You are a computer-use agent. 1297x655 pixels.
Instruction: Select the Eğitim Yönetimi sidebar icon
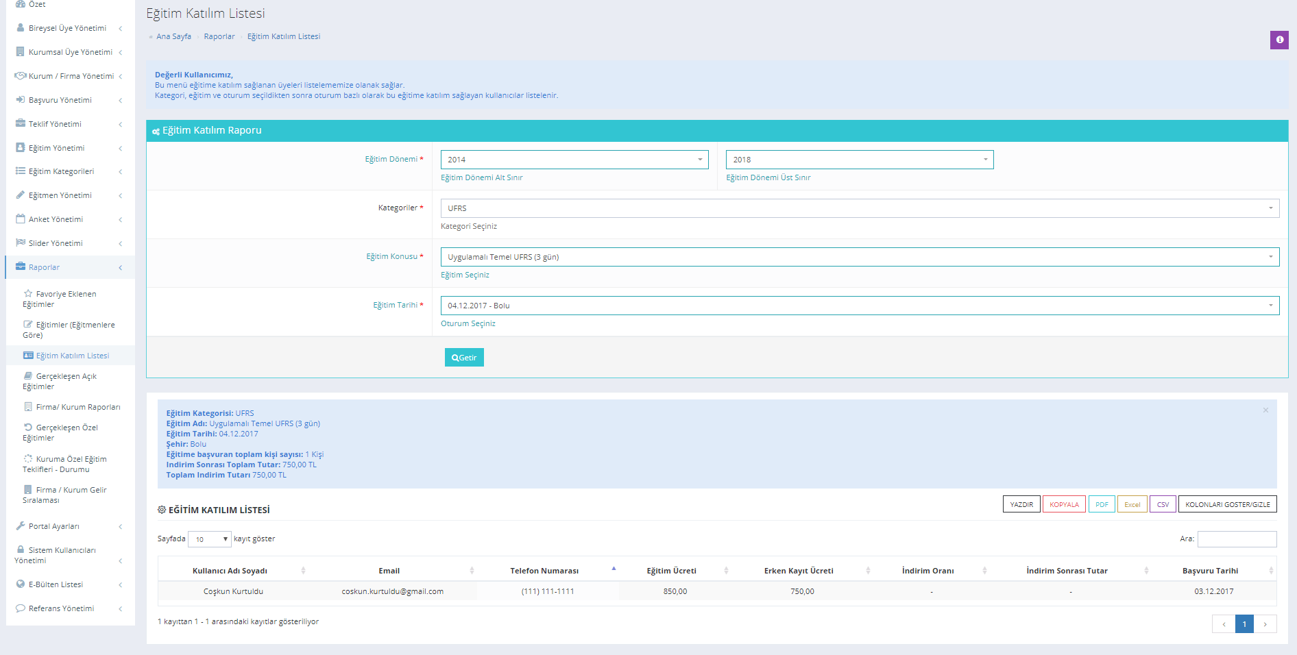tap(19, 147)
